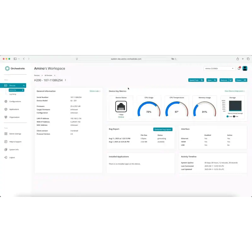The height and width of the screenshot is (252, 252).
Task: Click the Generate bug report button
Action: 163,129
